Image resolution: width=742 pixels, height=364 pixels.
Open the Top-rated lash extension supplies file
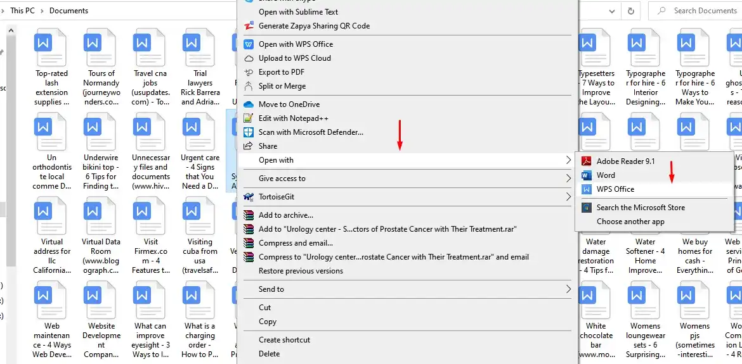click(x=52, y=68)
